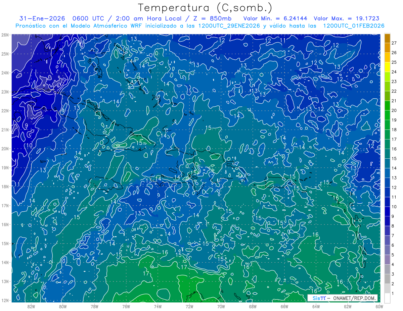403x311 pixels.
Task: Click the '15N' latitude axis label
Action: [x=5, y=244]
